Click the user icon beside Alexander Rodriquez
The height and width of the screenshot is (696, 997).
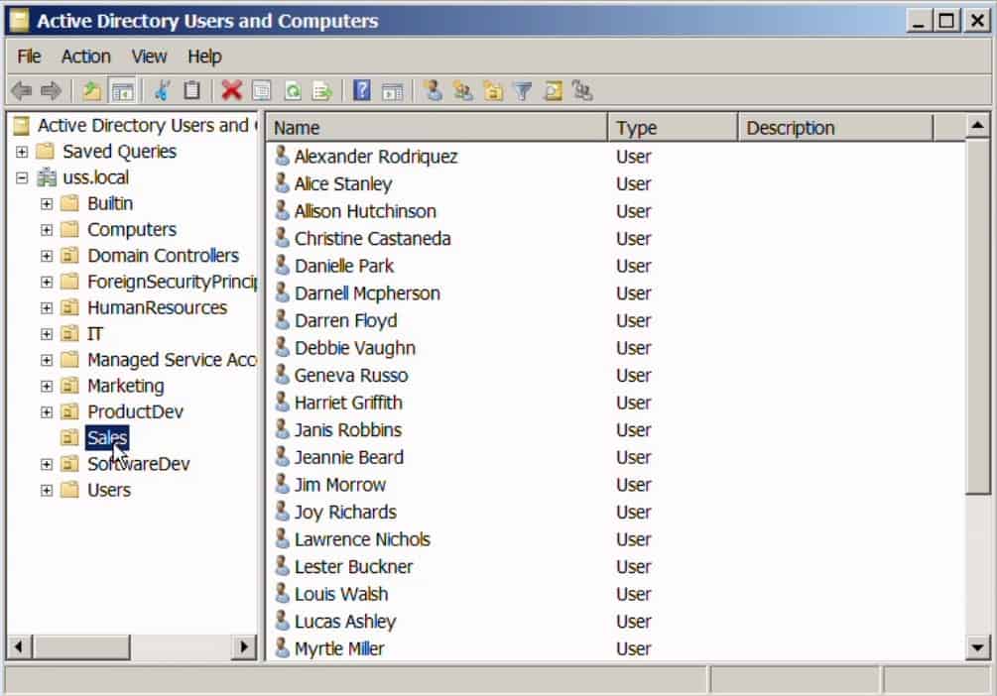tap(282, 157)
